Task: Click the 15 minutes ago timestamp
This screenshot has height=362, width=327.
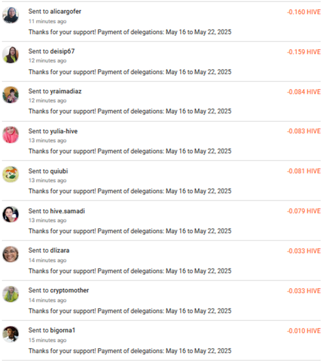Action: tap(47, 340)
